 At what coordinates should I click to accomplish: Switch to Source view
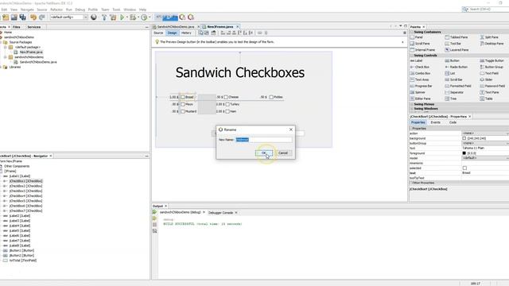tap(158, 33)
